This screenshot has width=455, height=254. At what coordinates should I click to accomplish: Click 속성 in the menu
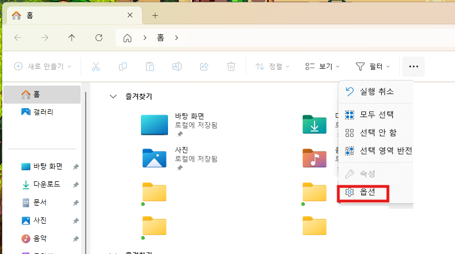pos(376,174)
